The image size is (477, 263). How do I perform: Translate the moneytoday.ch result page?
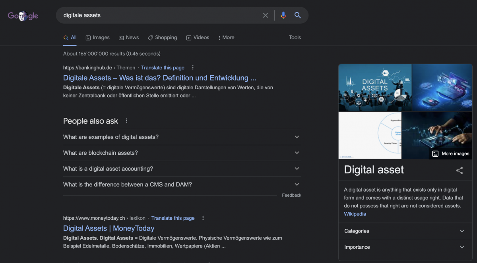[x=173, y=218]
